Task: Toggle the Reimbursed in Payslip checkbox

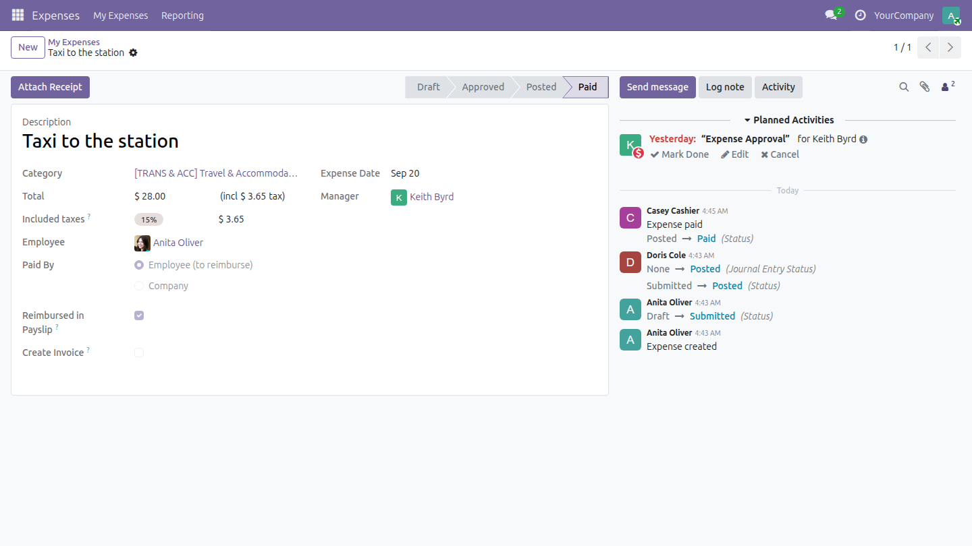Action: click(x=139, y=315)
